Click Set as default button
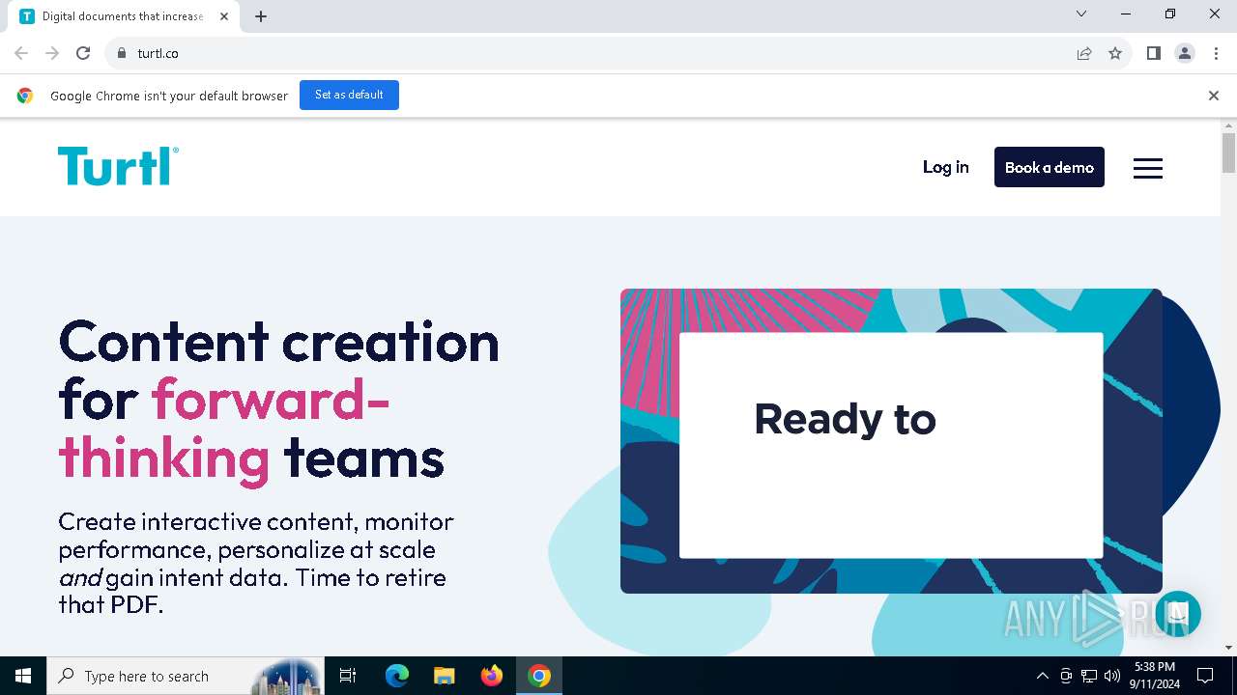The width and height of the screenshot is (1237, 695). click(x=349, y=95)
